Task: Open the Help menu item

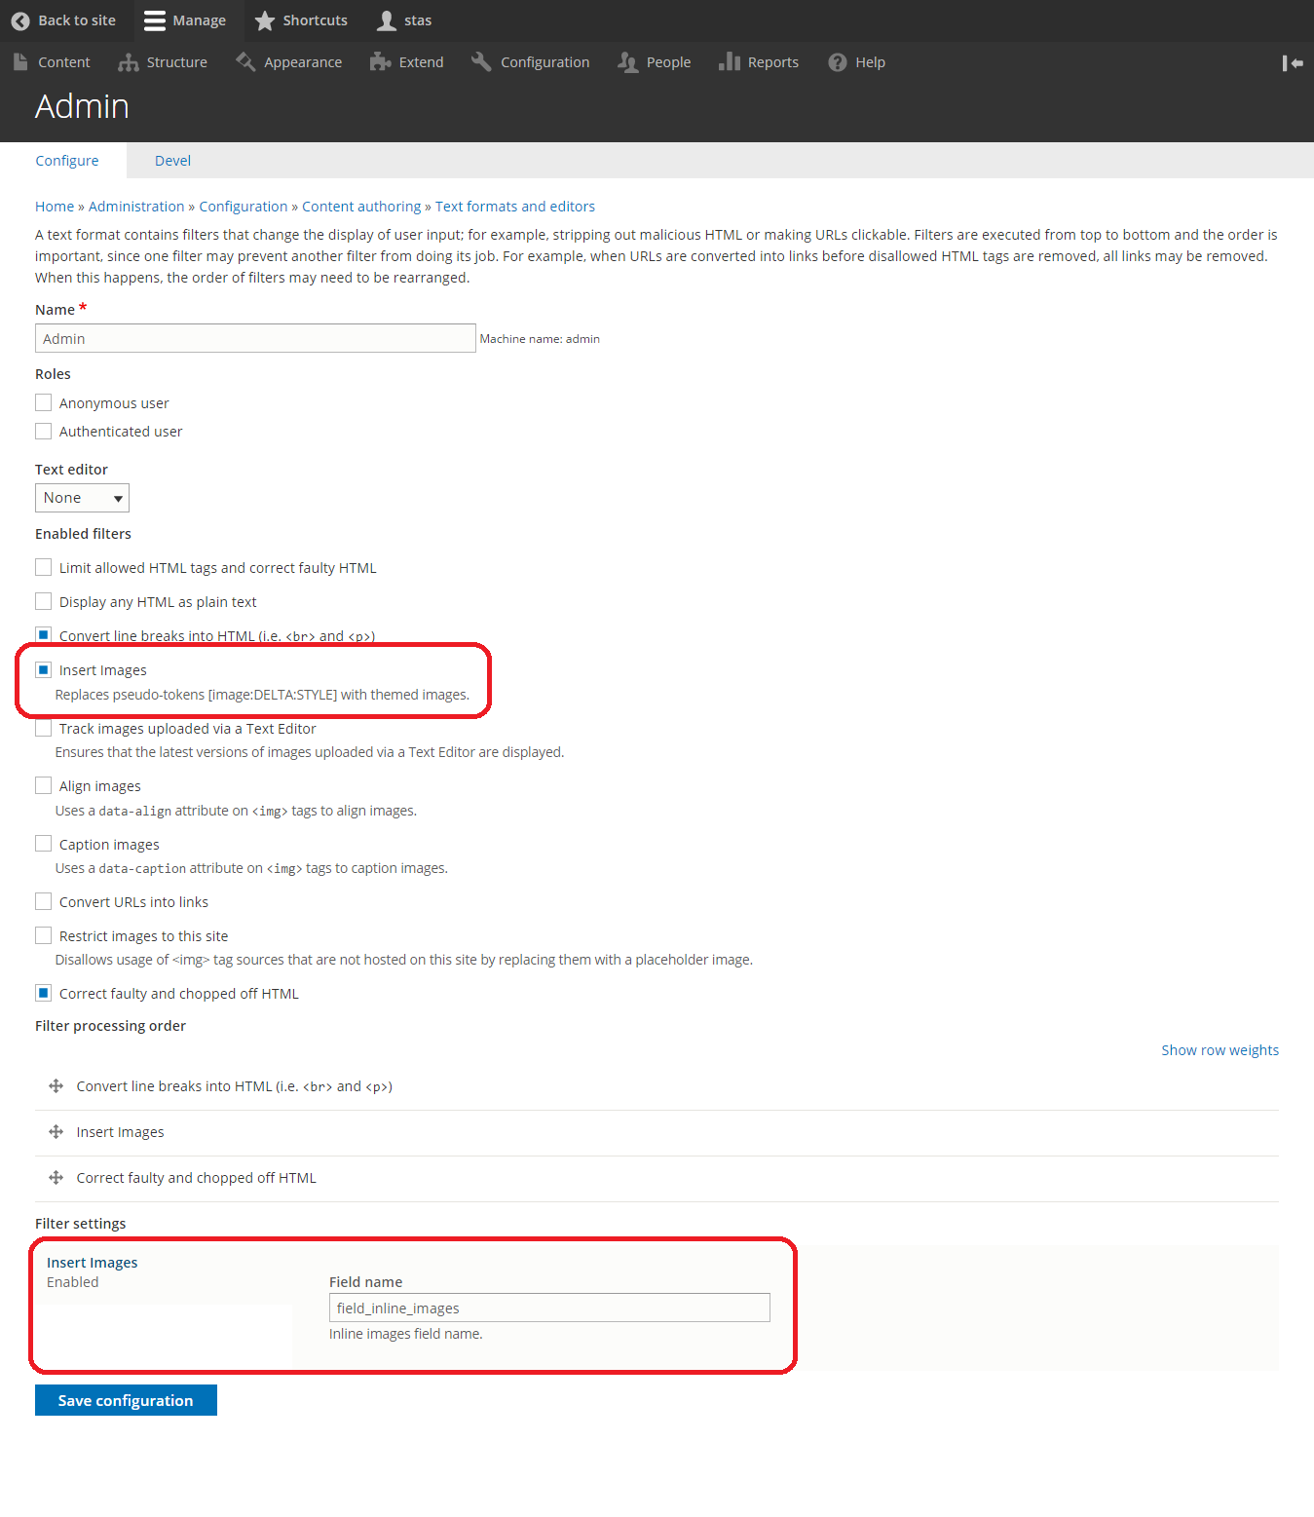Action: (857, 62)
